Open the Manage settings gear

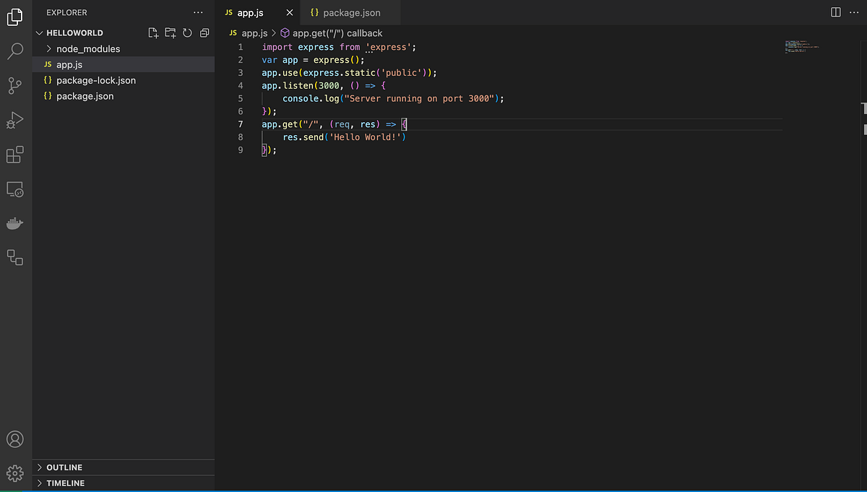click(15, 472)
